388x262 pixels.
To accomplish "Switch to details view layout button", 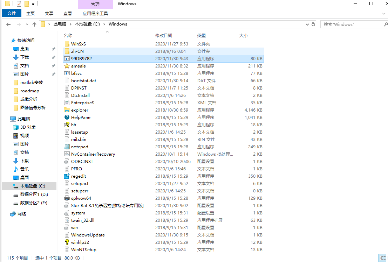I will click(382, 258).
